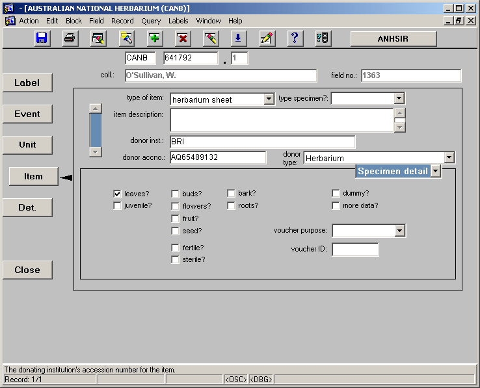Enable the flowers? checkbox
This screenshot has height=388, width=480.
(x=176, y=206)
